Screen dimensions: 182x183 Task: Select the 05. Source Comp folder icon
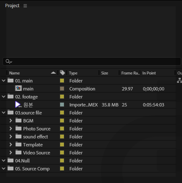11,168
